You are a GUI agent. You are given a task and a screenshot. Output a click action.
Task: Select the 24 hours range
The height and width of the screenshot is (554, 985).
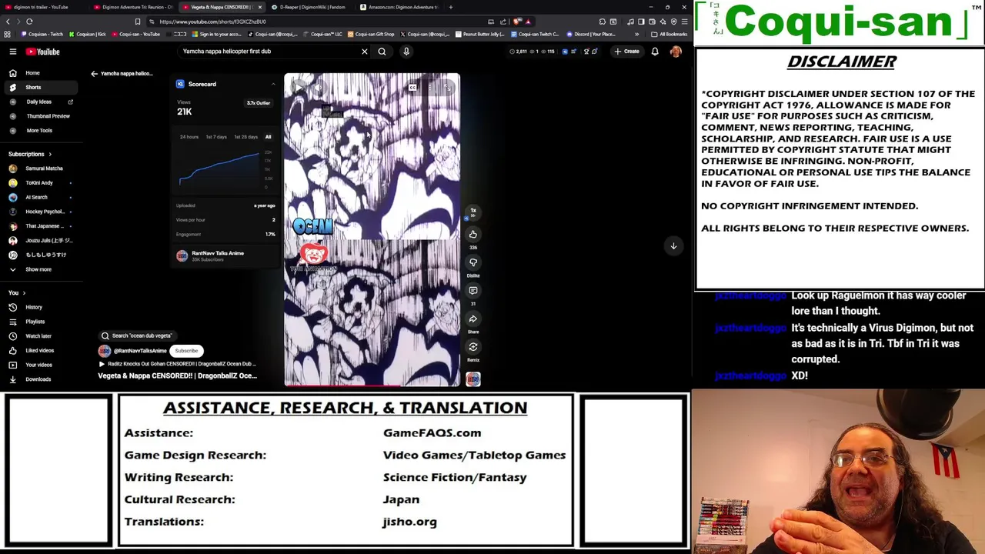click(x=189, y=137)
